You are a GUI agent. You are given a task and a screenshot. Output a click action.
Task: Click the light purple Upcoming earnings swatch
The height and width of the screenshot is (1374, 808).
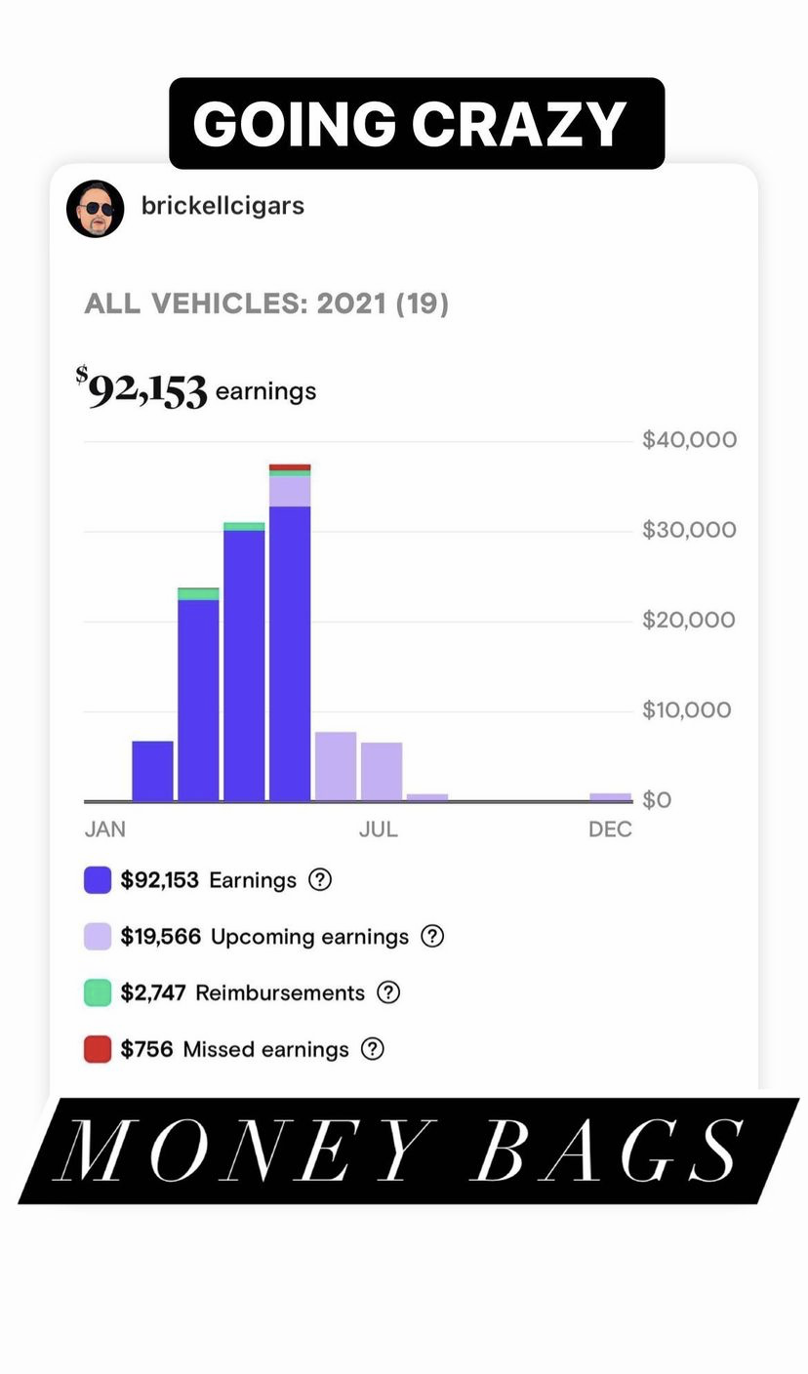(x=98, y=937)
